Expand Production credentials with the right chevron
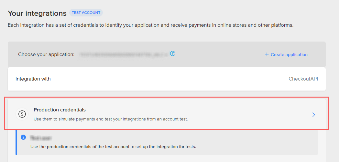 [314, 115]
